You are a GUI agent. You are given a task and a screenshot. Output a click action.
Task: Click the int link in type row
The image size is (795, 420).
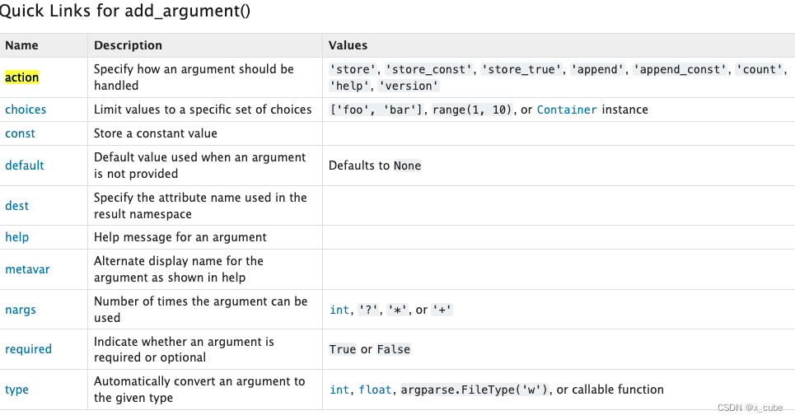point(339,390)
